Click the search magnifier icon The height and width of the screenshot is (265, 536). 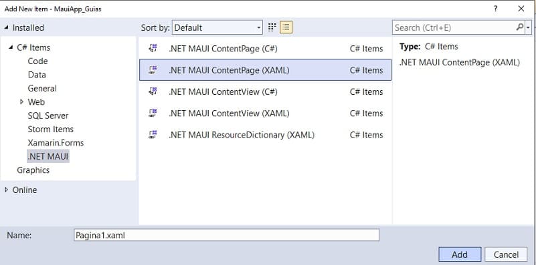519,27
